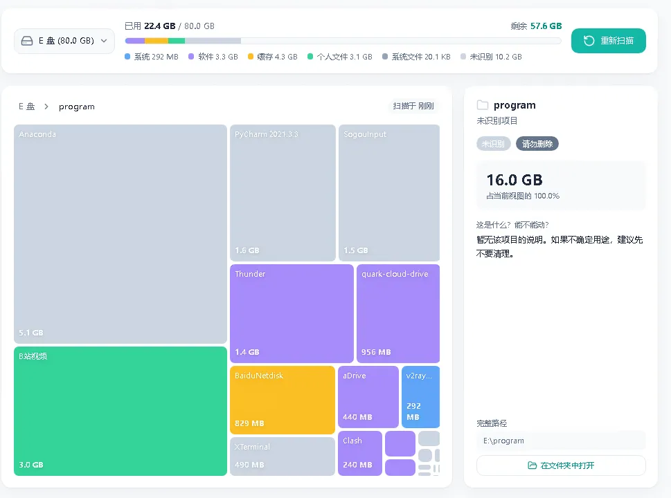The image size is (671, 498).
Task: Click the 个人文件 3.1 GB legend entry
Action: [340, 57]
